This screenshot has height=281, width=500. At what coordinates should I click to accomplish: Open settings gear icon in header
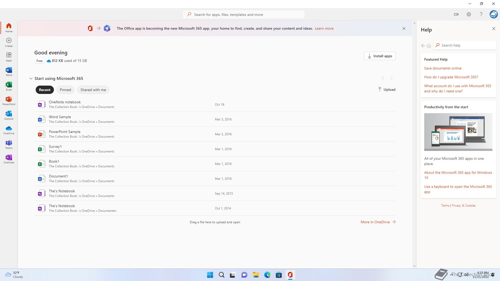469,14
